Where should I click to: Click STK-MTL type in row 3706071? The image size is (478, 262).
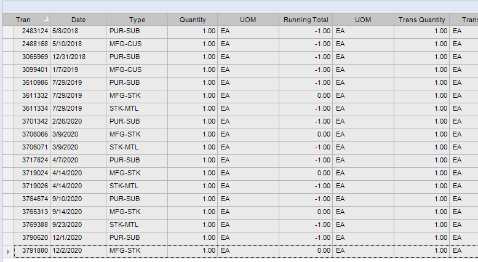[x=124, y=147]
